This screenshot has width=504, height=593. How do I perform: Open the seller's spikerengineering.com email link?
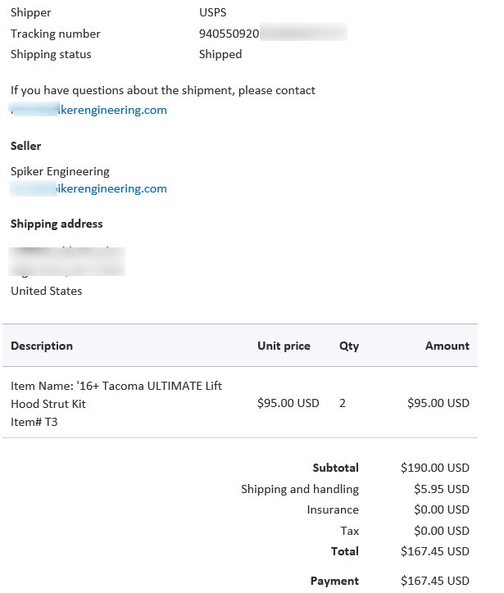click(x=89, y=188)
